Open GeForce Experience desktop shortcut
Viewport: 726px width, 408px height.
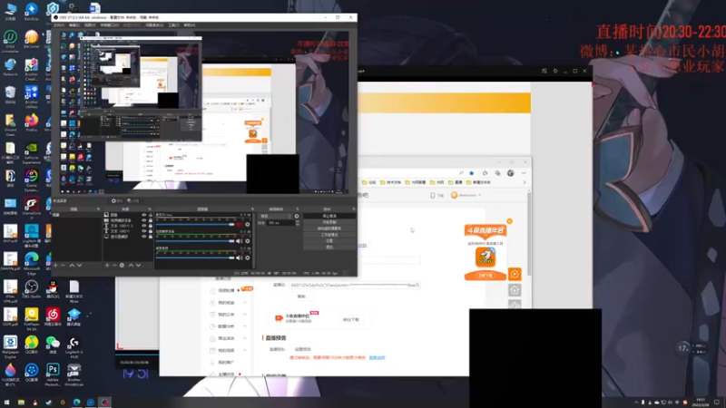point(32,152)
